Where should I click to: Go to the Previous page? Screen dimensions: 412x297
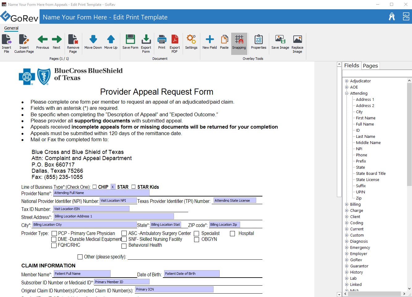click(x=43, y=42)
